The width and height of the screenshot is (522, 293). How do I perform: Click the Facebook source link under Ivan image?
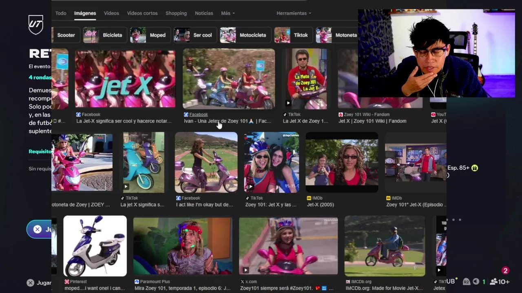(x=198, y=115)
